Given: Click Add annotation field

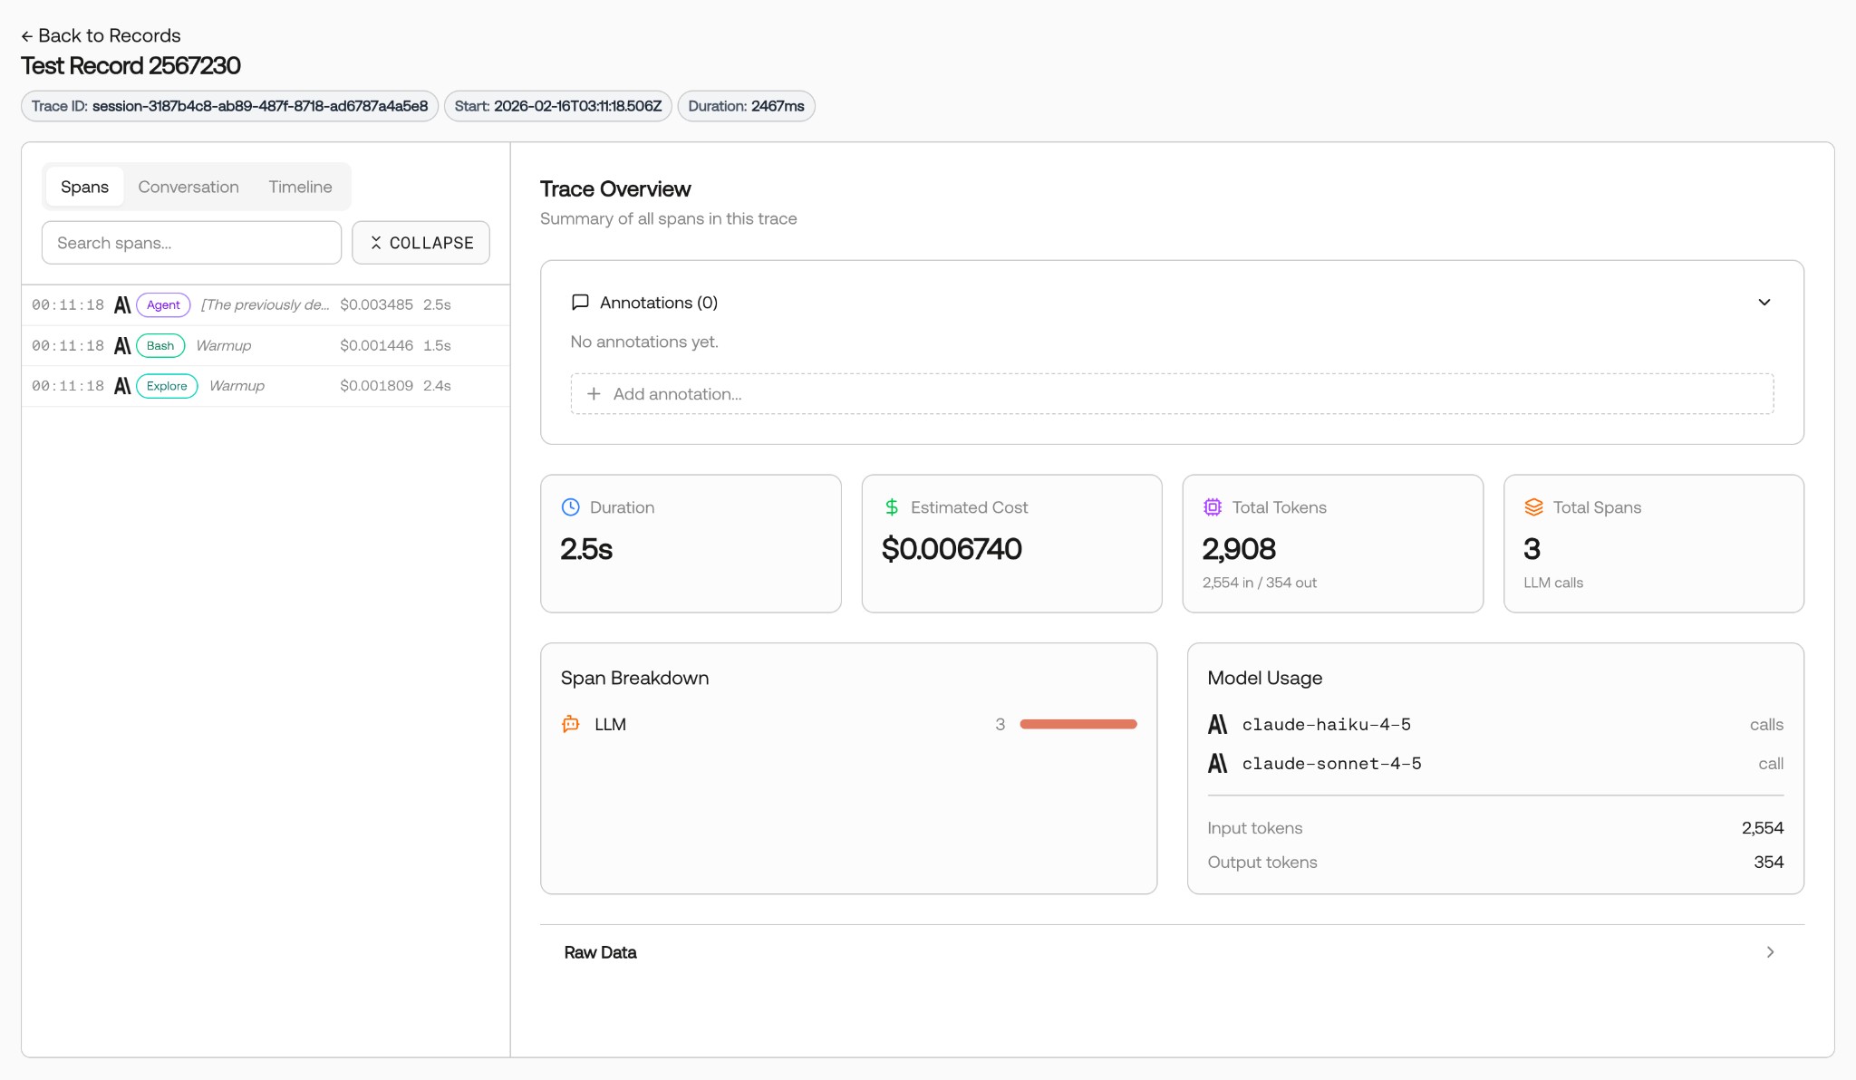Looking at the screenshot, I should click(1172, 394).
